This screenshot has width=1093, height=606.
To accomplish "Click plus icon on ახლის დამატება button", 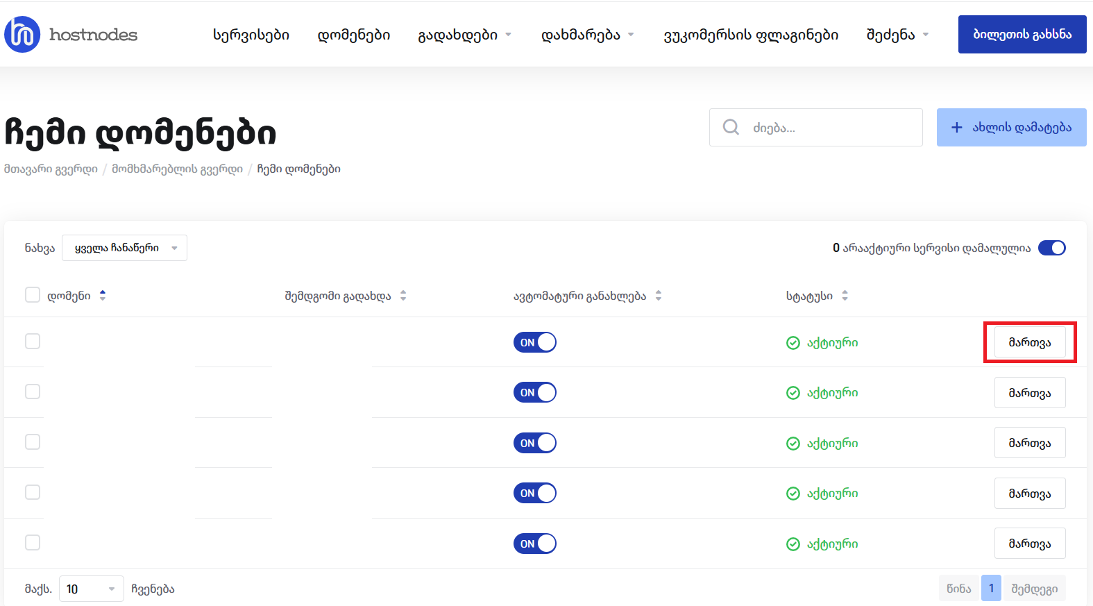I will tap(956, 127).
